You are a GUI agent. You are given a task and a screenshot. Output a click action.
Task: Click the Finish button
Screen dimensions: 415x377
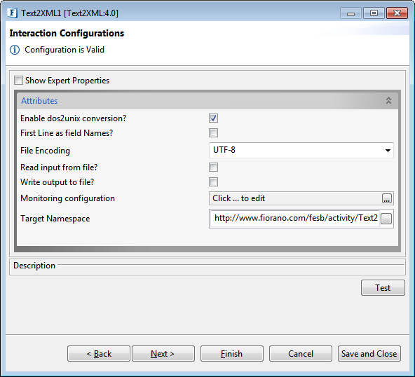(x=232, y=353)
